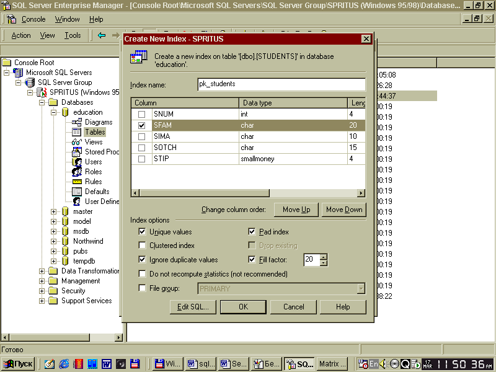Click the Databases folder icon

[x=53, y=102]
